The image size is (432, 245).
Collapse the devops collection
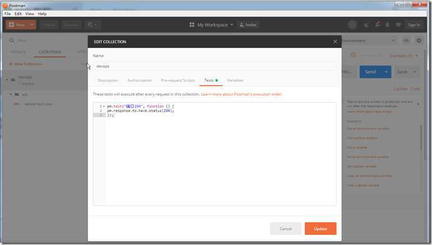pyautogui.click(x=7, y=79)
